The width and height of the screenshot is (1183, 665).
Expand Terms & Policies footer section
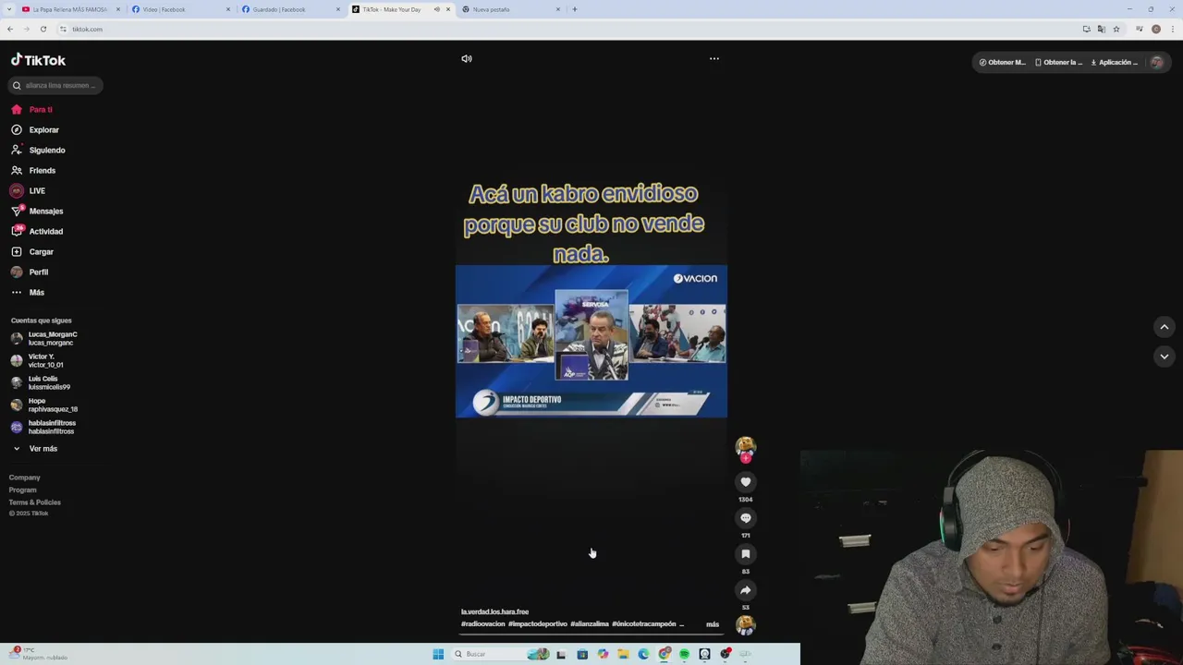35,502
